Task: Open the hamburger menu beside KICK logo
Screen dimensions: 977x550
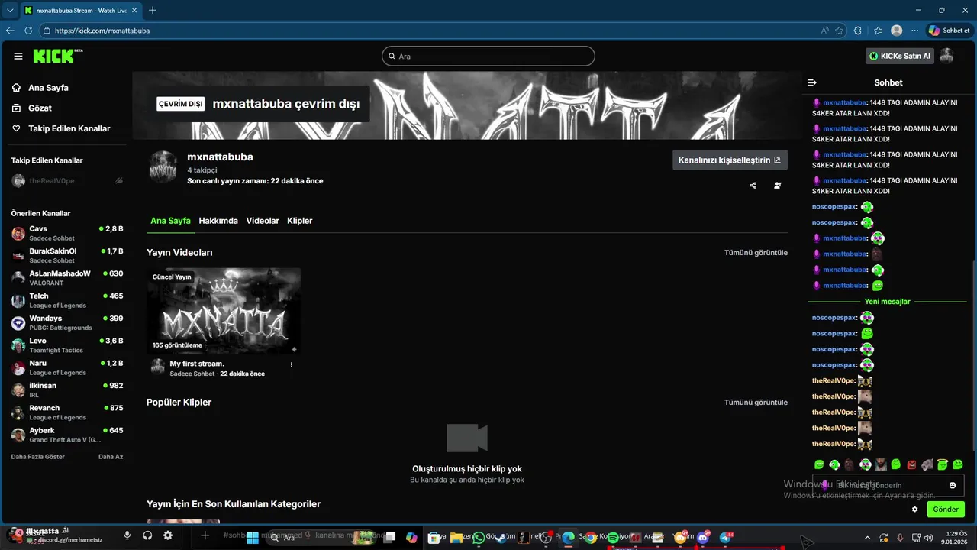Action: tap(18, 56)
